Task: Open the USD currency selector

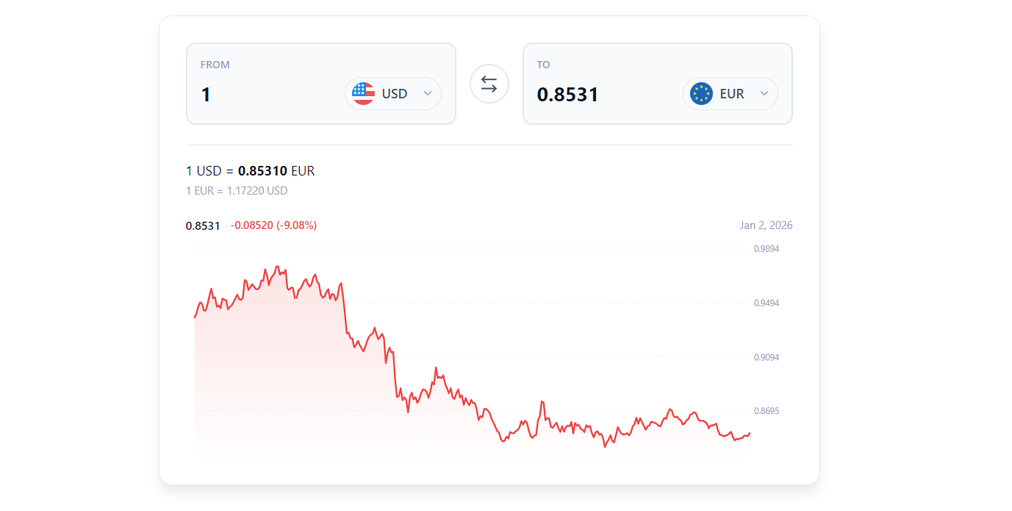Action: (393, 94)
